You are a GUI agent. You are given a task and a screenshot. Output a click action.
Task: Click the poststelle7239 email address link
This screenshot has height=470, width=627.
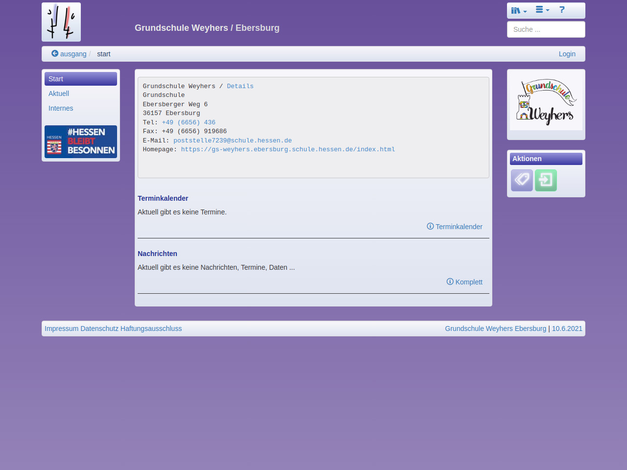[232, 141]
